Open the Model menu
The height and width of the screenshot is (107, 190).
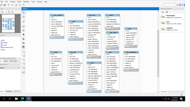point(19,2)
